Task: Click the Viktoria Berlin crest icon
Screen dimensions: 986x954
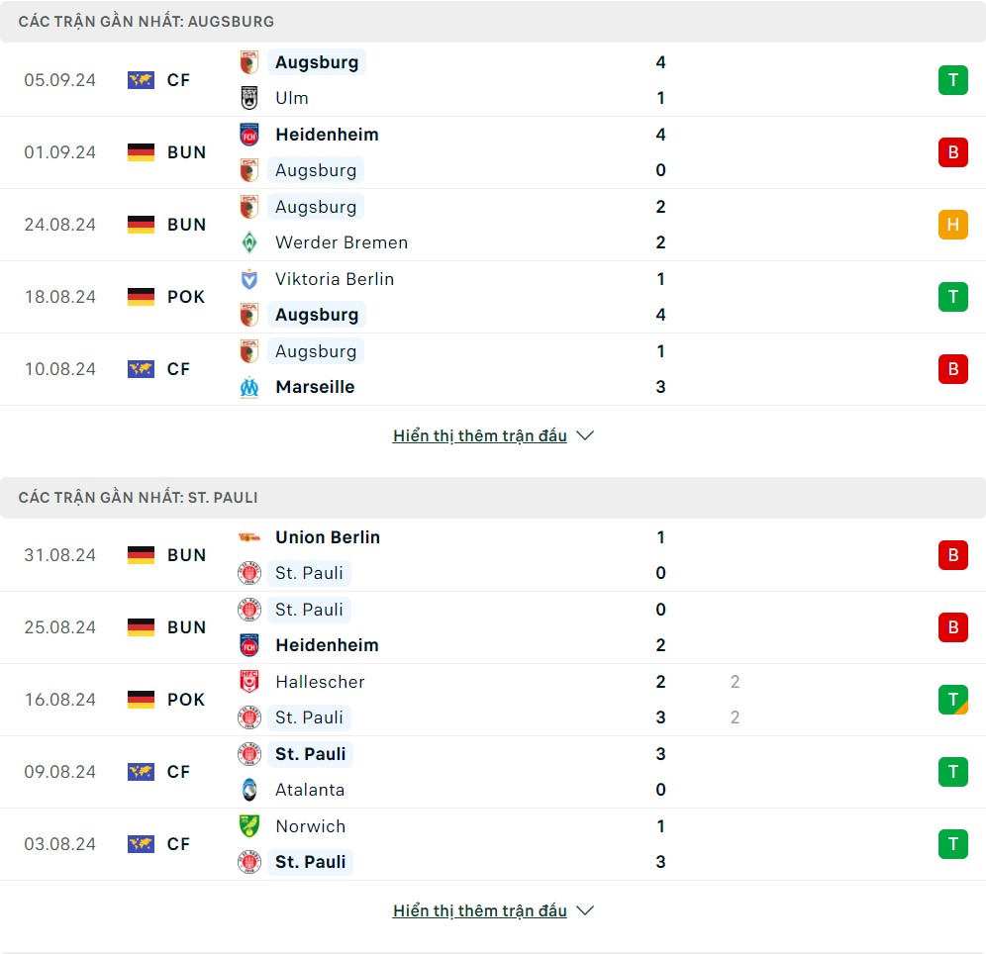Action: [x=249, y=279]
